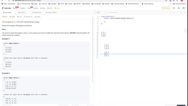Open the Library Genesis bookmark
The height and width of the screenshot is (106, 188).
click(x=147, y=4)
